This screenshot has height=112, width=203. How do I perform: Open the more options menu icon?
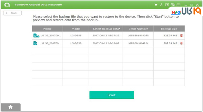pos(179,5)
